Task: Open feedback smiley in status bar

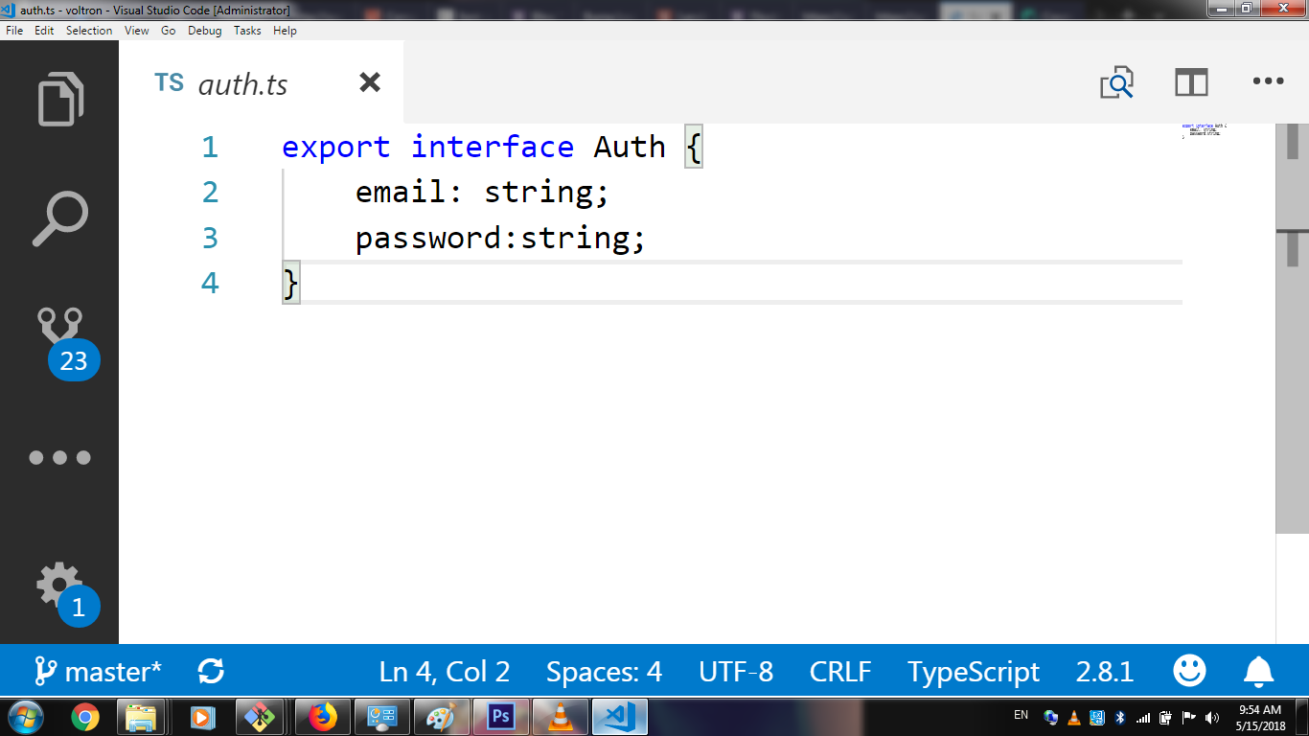Action: coord(1189,671)
